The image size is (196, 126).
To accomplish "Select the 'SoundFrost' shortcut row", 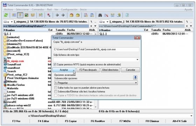I will tap(27, 65).
